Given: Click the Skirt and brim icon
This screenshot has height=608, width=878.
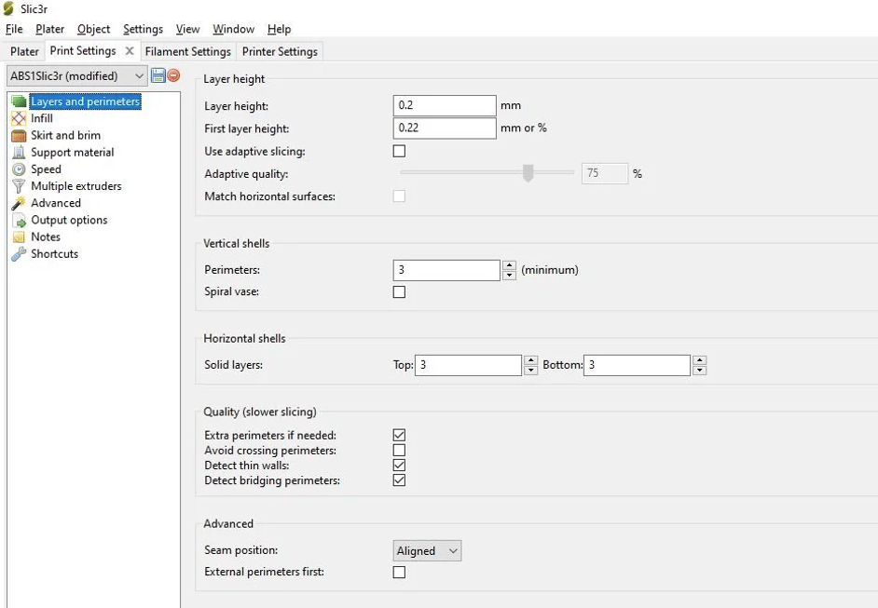Looking at the screenshot, I should [19, 135].
